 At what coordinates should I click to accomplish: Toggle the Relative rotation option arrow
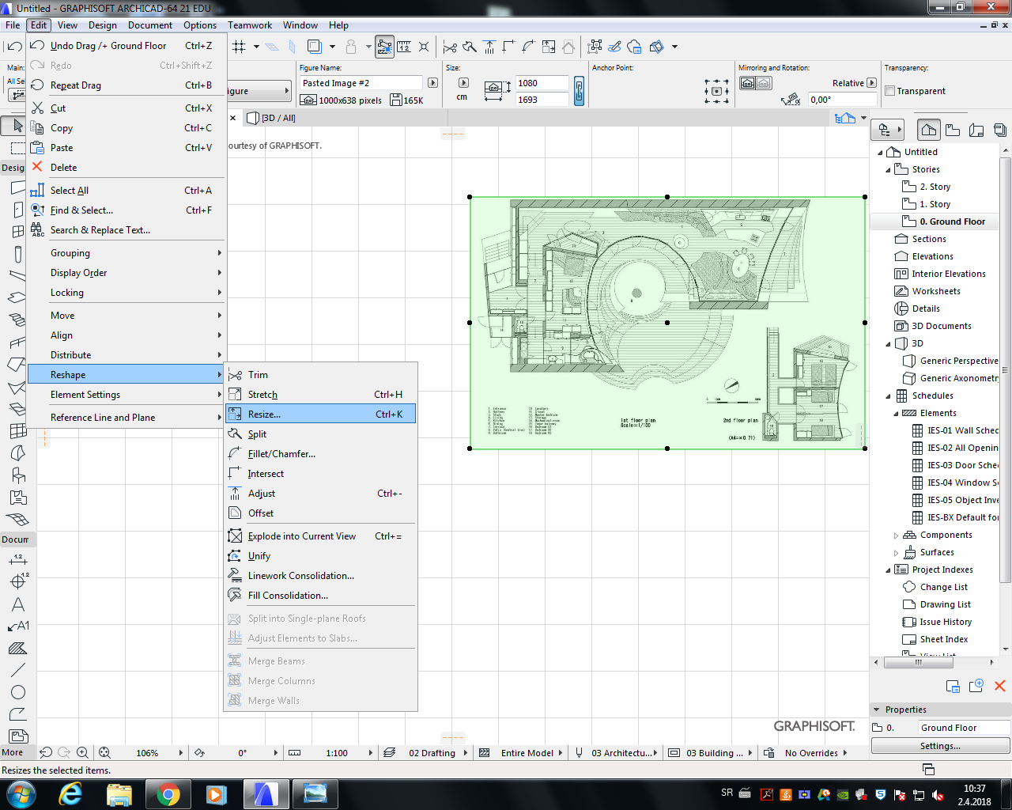(x=871, y=83)
